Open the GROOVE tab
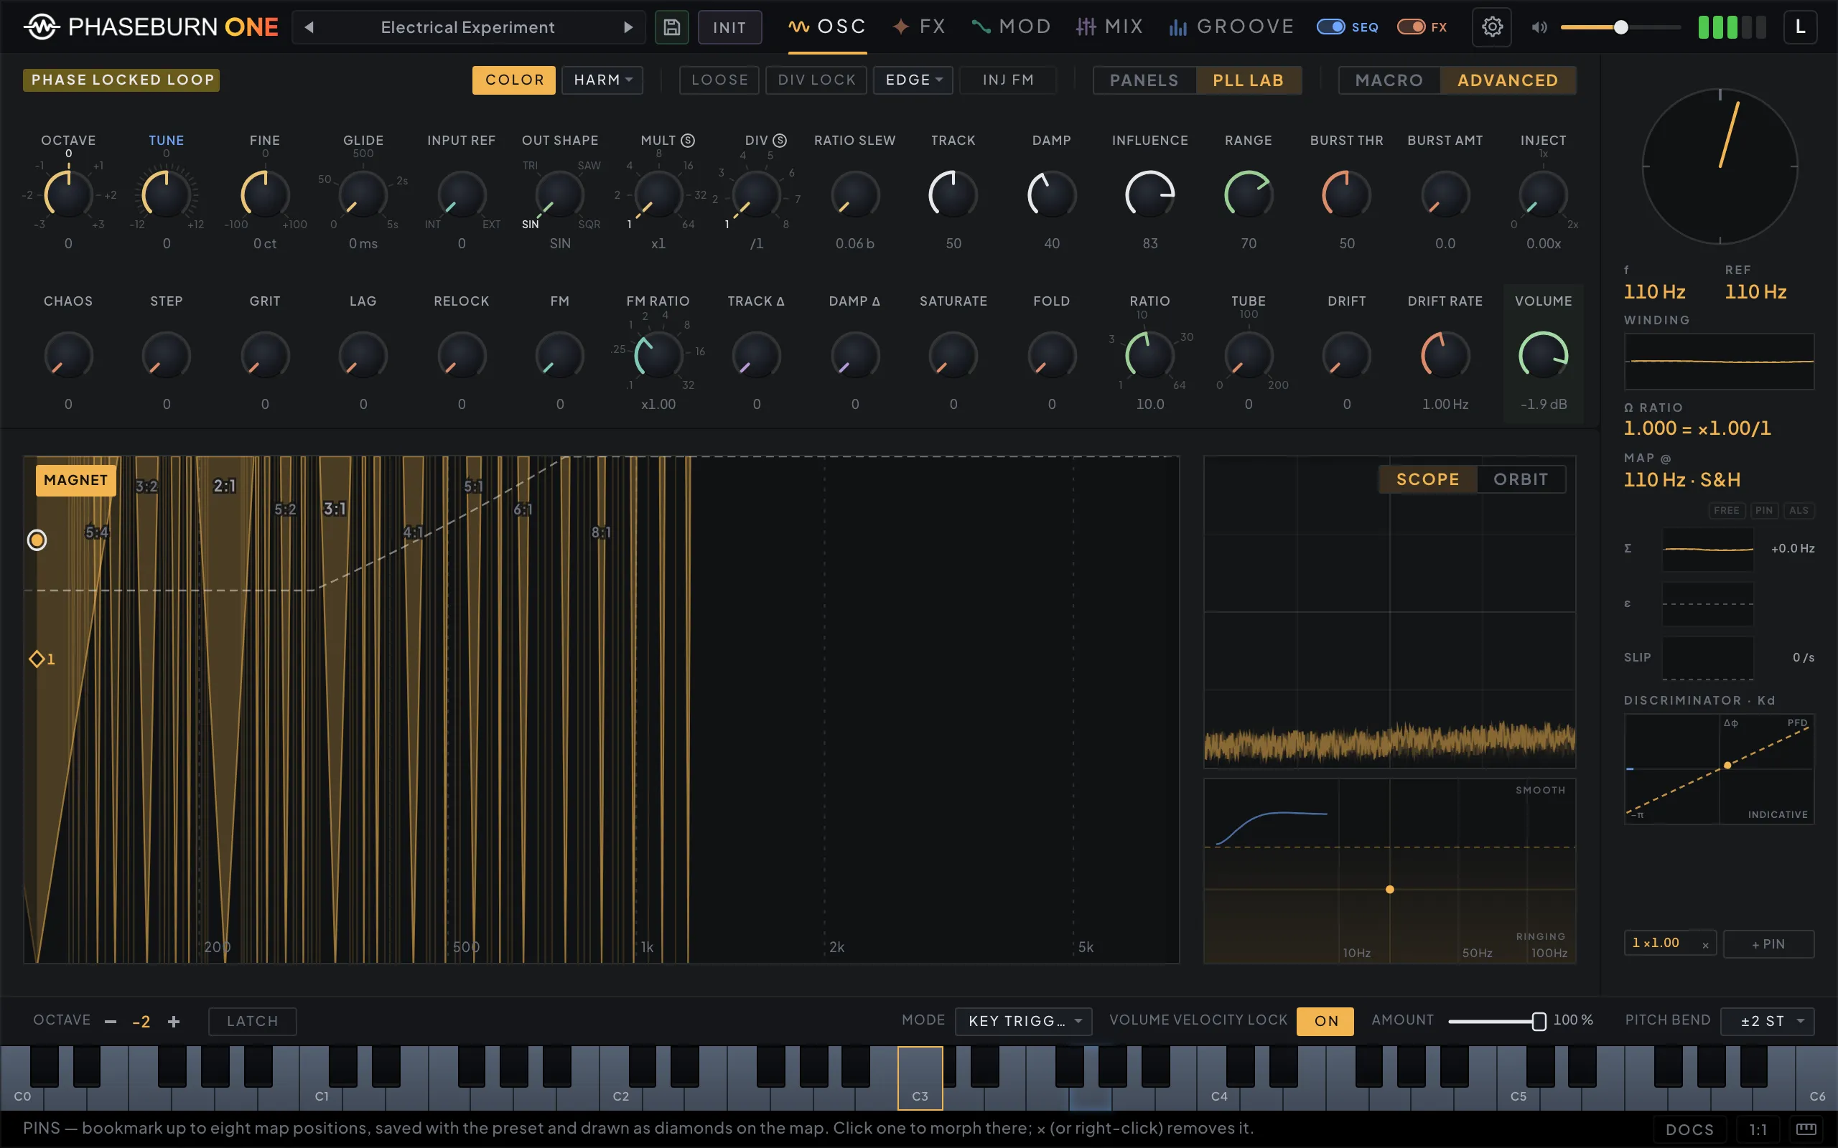This screenshot has height=1148, width=1838. tap(1231, 27)
